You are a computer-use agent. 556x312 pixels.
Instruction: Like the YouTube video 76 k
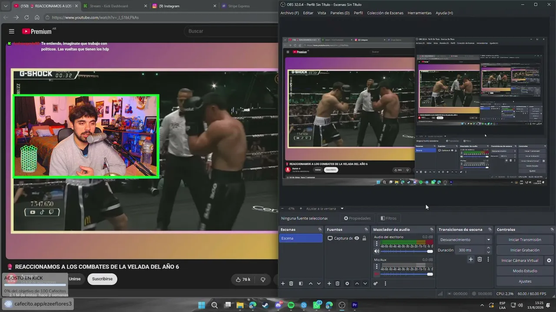click(243, 279)
